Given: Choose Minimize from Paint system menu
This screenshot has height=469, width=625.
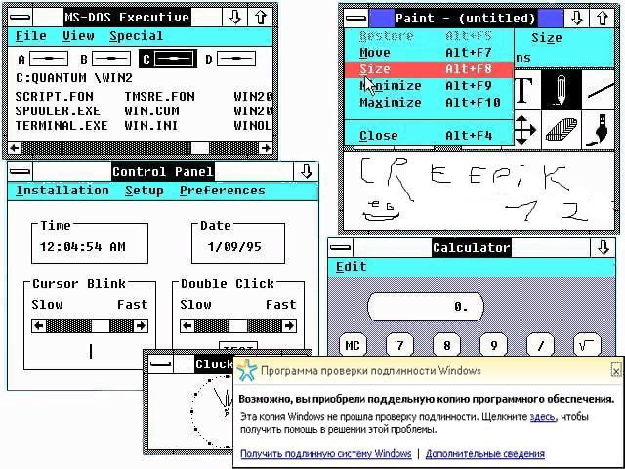Looking at the screenshot, I should pyautogui.click(x=429, y=86).
